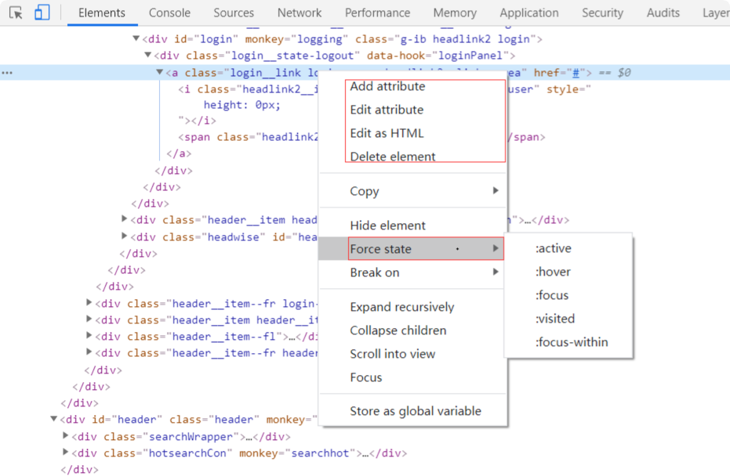Toggle the :hover forced state
This screenshot has width=730, height=476.
pyautogui.click(x=553, y=272)
